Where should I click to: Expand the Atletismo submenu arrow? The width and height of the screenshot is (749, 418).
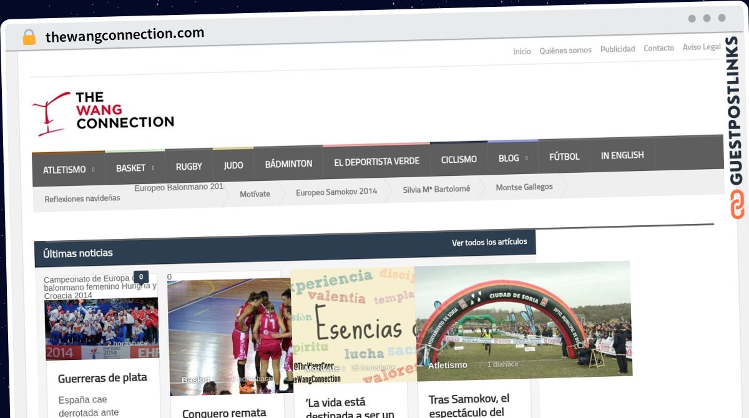coord(93,169)
